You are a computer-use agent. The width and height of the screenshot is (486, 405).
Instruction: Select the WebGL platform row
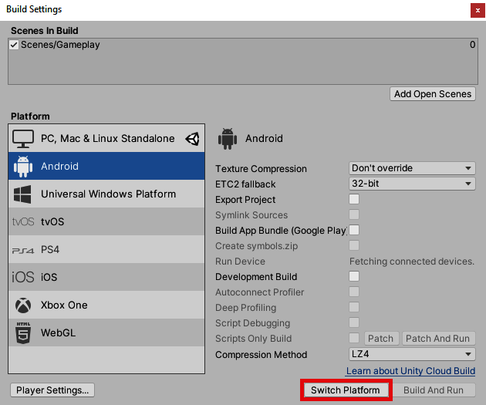click(x=106, y=332)
